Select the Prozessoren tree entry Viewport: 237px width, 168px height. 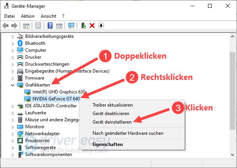click(x=37, y=141)
